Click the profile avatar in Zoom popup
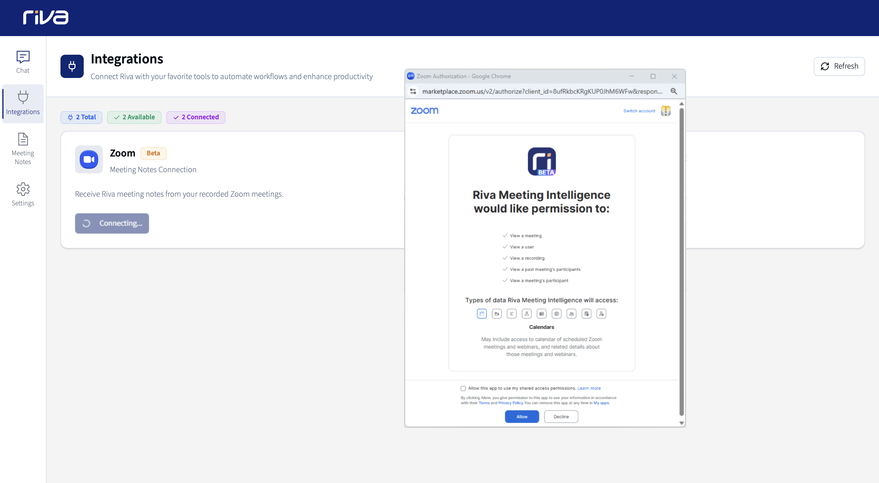Viewport: 879px width, 483px height. 666,111
